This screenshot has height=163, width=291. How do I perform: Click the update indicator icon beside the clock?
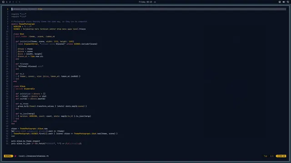155,2
